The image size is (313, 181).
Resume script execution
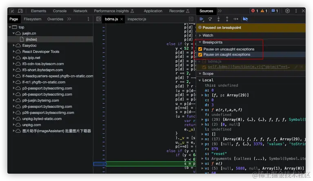pos(202,19)
